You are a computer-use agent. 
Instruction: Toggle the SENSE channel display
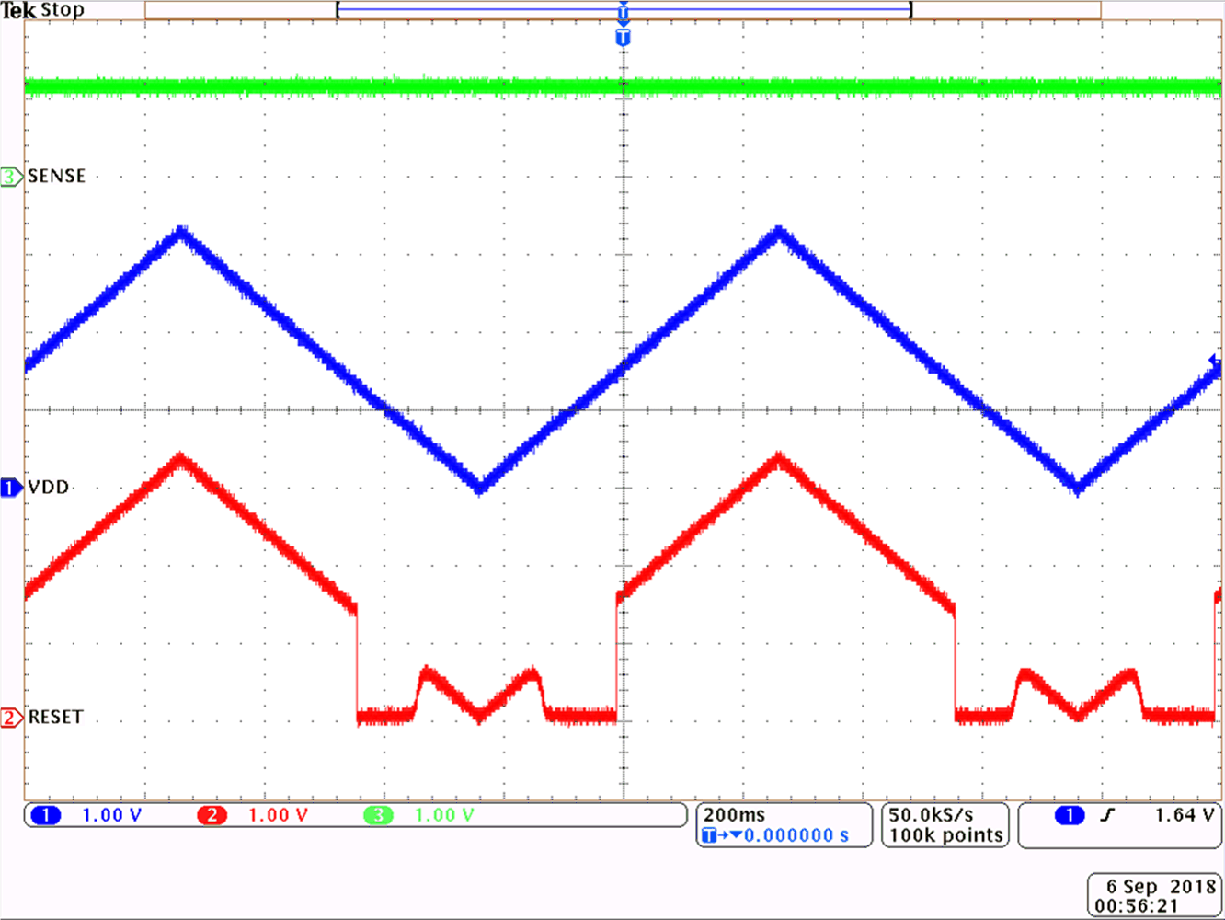point(10,175)
